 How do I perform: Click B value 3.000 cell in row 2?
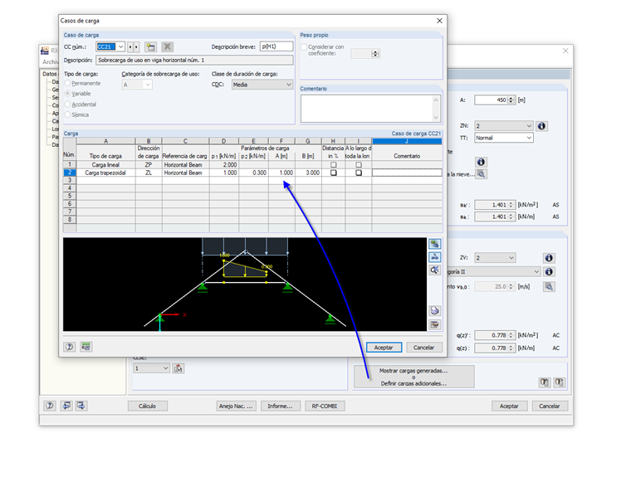(x=308, y=173)
